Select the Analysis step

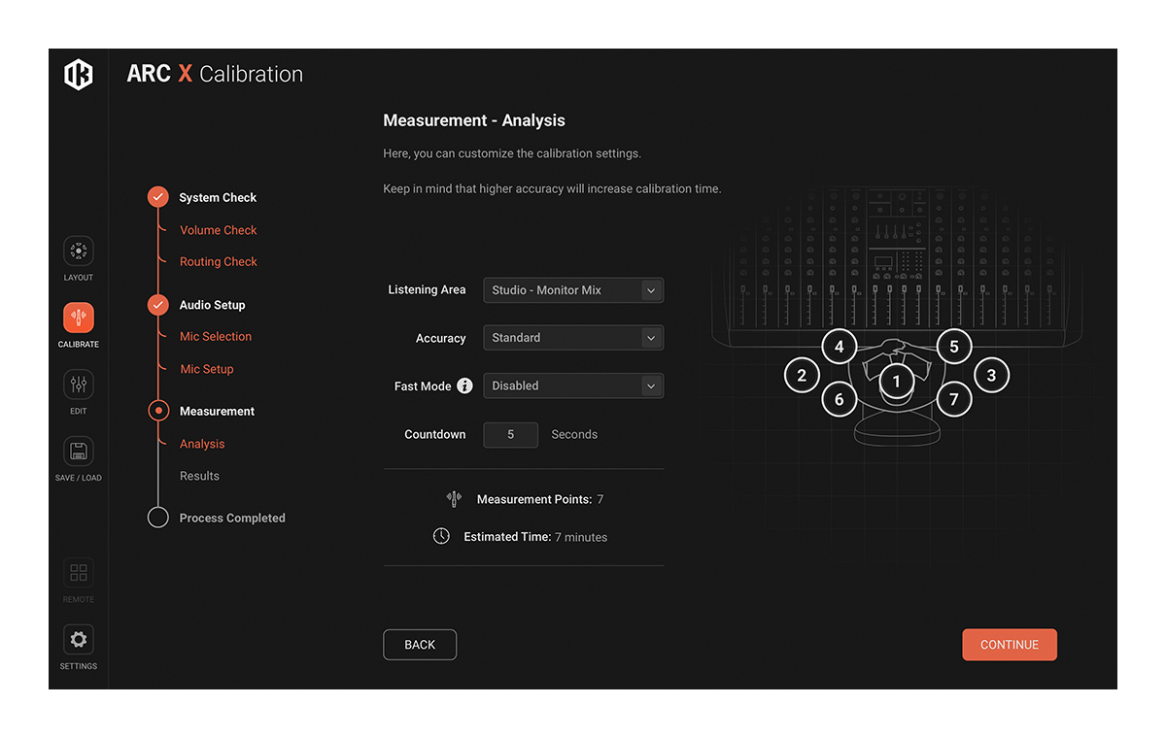(202, 444)
